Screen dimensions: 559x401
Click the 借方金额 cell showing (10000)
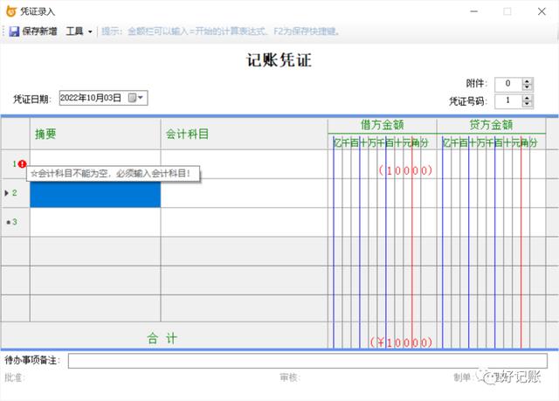click(x=383, y=164)
